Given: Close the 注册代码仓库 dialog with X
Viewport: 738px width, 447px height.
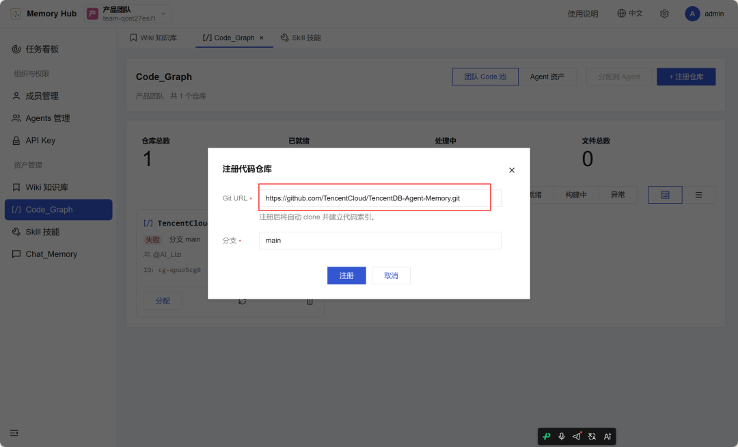Looking at the screenshot, I should [512, 170].
